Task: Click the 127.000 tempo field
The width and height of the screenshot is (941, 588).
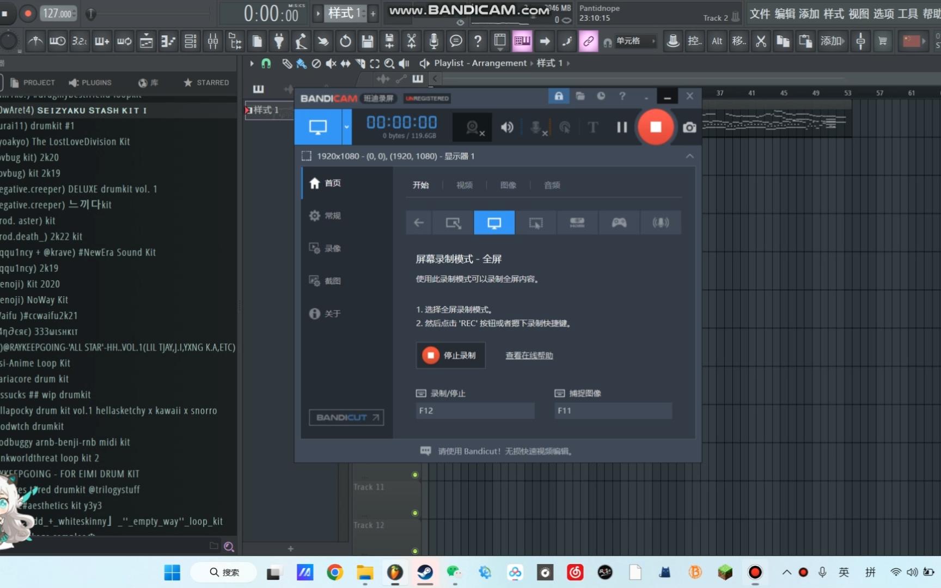Action: 58,14
